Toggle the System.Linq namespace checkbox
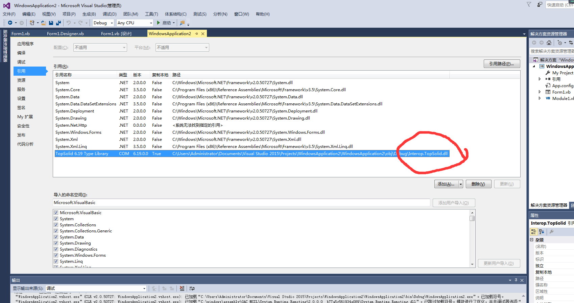 (56, 261)
